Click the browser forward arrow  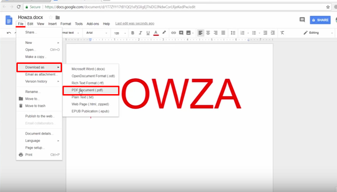[x=12, y=7]
